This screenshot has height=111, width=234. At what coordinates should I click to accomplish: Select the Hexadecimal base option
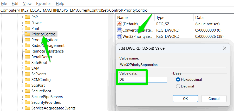[178, 79]
